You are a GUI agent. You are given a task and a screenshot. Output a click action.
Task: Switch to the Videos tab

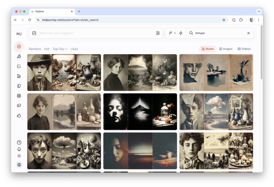tap(244, 49)
